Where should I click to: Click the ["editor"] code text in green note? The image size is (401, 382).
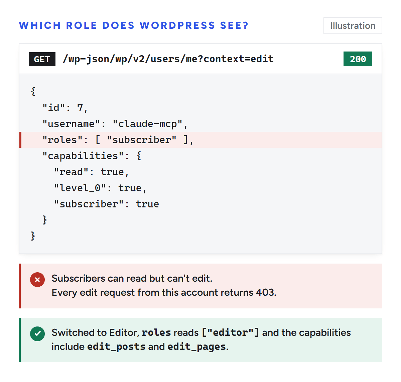pos(230,332)
